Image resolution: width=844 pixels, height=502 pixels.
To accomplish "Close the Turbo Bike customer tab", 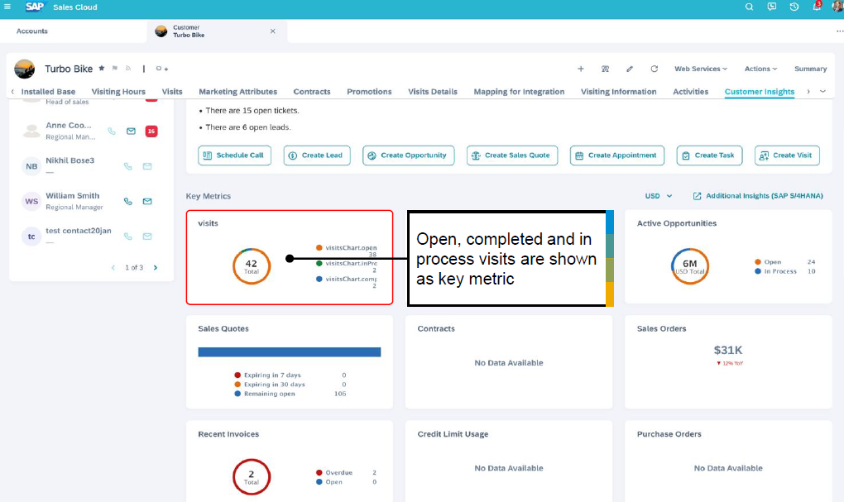I will [x=273, y=31].
